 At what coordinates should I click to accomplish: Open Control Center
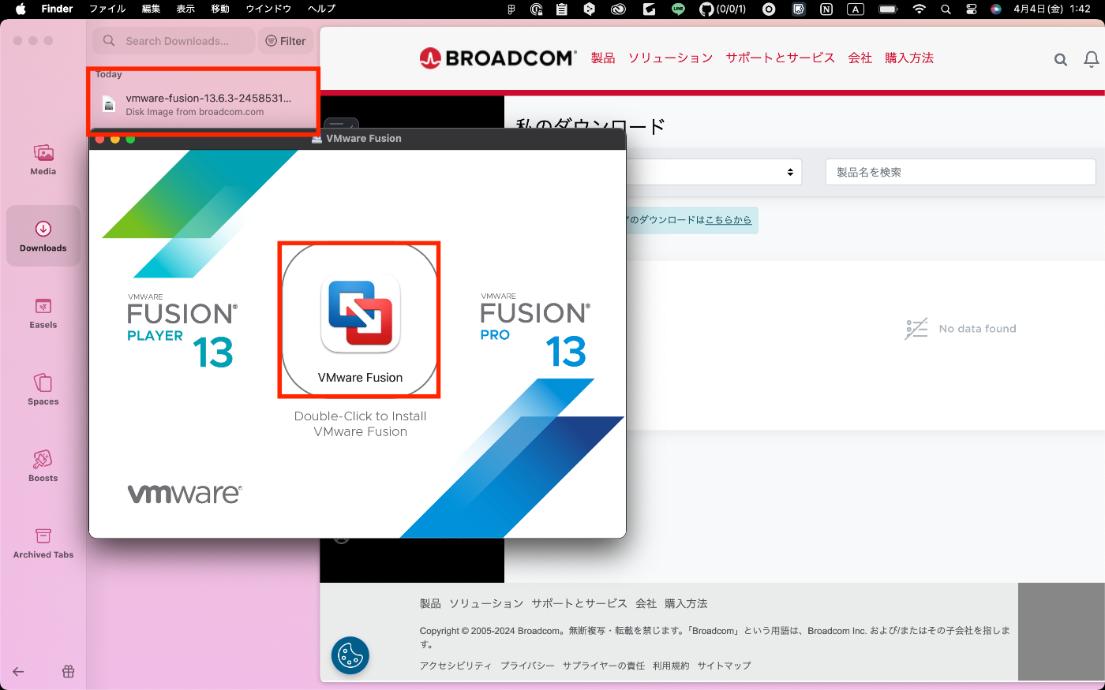[x=972, y=9]
